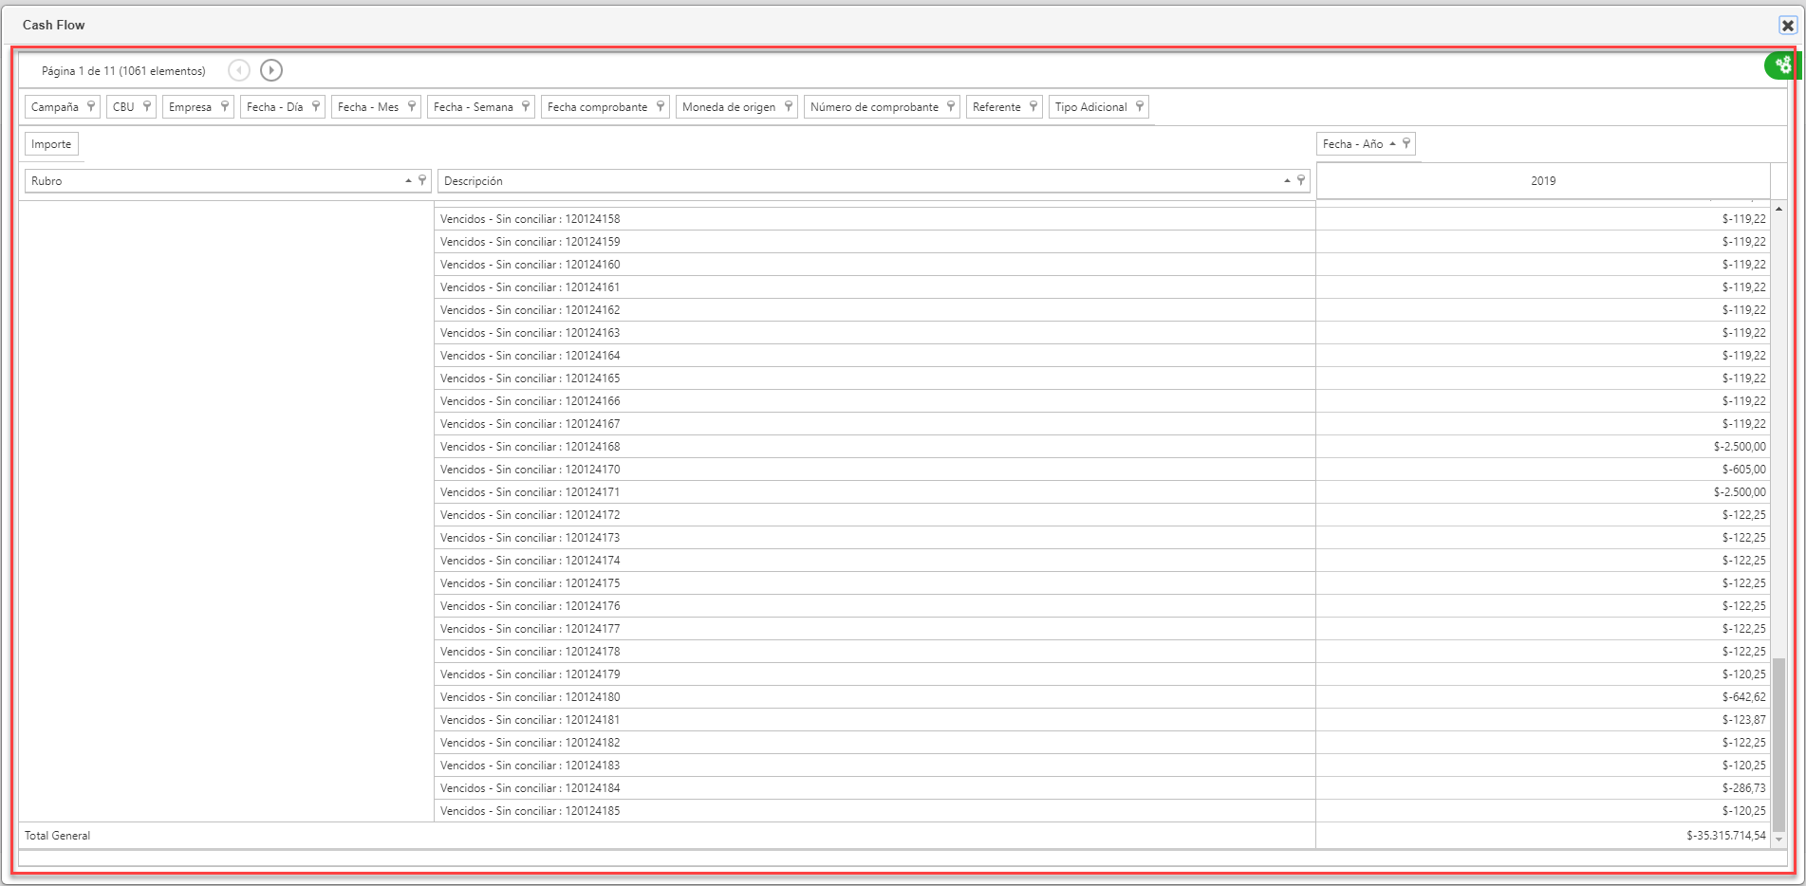Toggle the sort arrow on Rubro header
The height and width of the screenshot is (886, 1806).
(x=409, y=180)
